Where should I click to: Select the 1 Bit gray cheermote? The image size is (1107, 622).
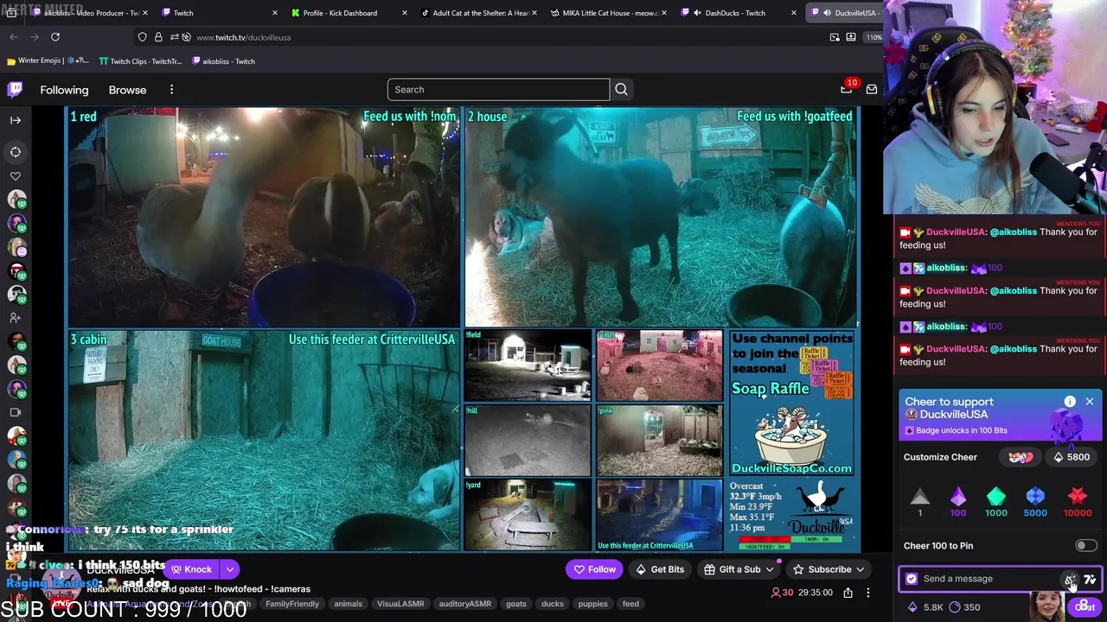pyautogui.click(x=920, y=502)
